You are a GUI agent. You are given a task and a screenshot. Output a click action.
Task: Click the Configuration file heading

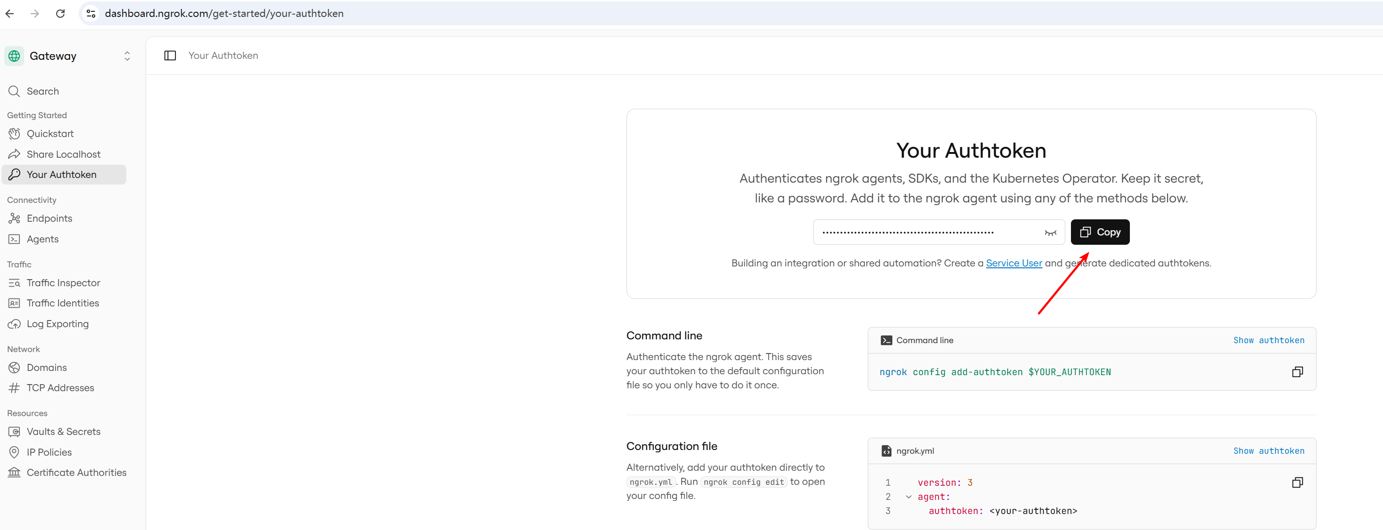(672, 446)
